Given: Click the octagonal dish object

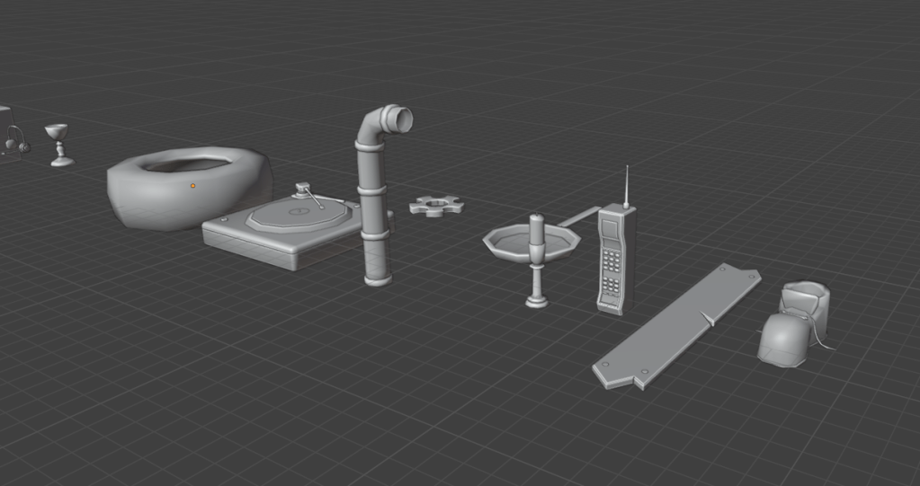Looking at the screenshot, I should point(508,242).
